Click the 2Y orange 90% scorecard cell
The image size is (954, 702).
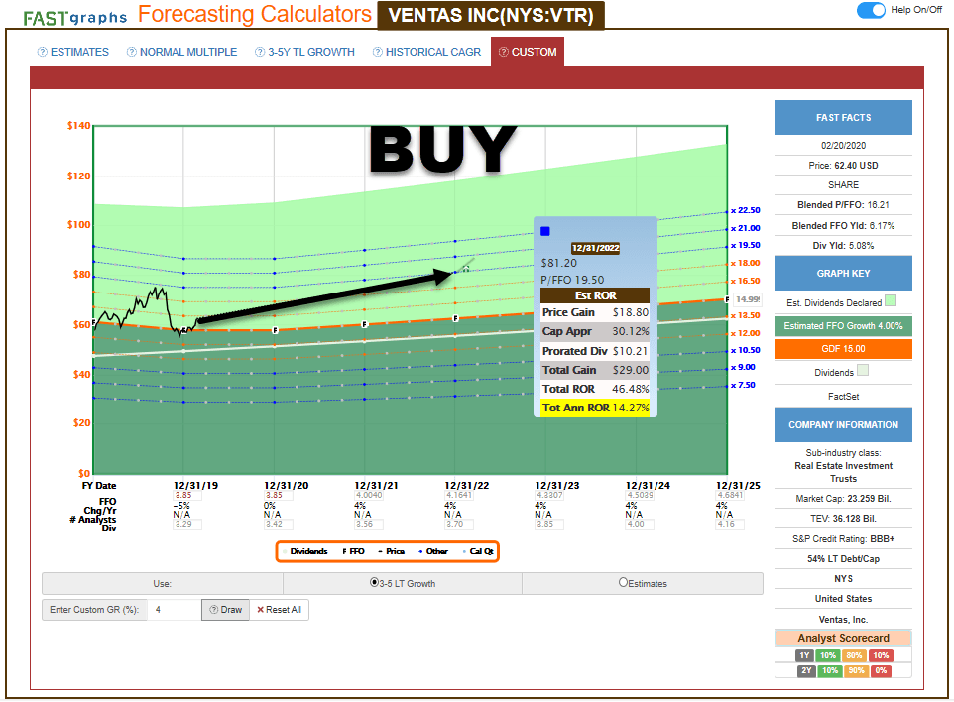(x=856, y=670)
